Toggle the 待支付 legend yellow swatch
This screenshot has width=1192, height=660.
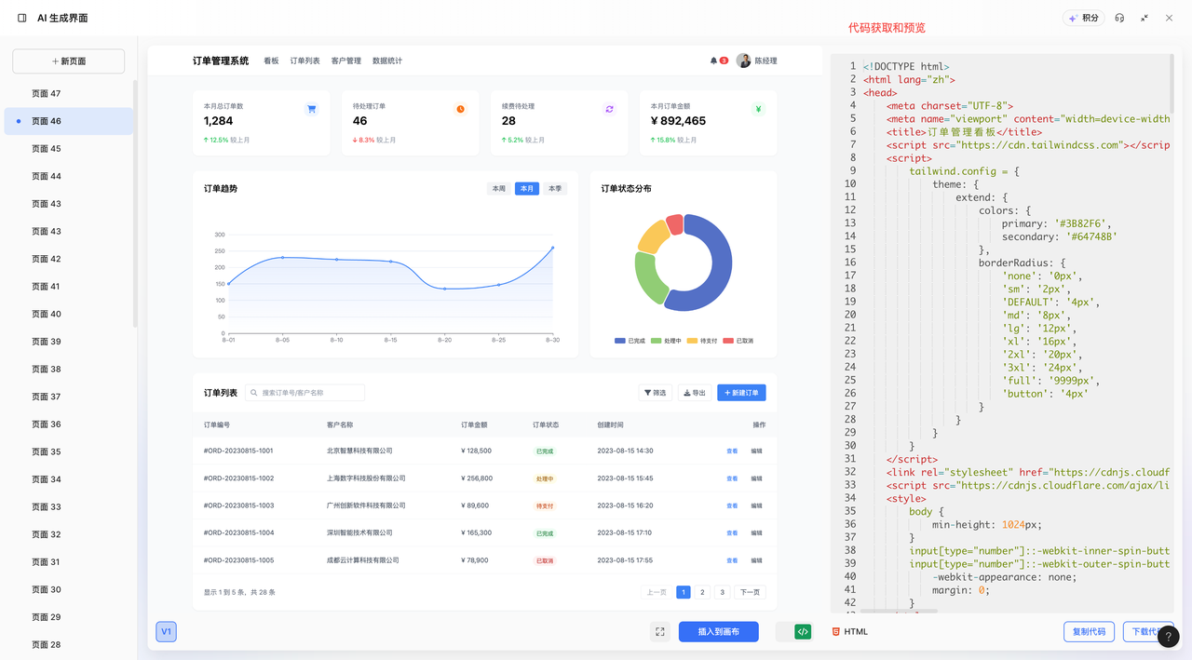click(692, 341)
